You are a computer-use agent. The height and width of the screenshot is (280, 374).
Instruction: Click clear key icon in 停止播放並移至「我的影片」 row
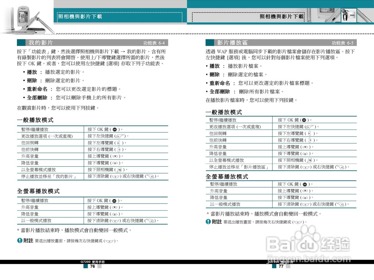click(116, 176)
